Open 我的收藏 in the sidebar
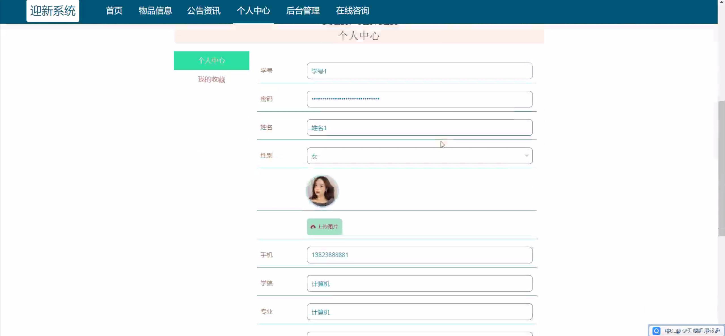Viewport: 725px width, 336px height. (x=211, y=80)
